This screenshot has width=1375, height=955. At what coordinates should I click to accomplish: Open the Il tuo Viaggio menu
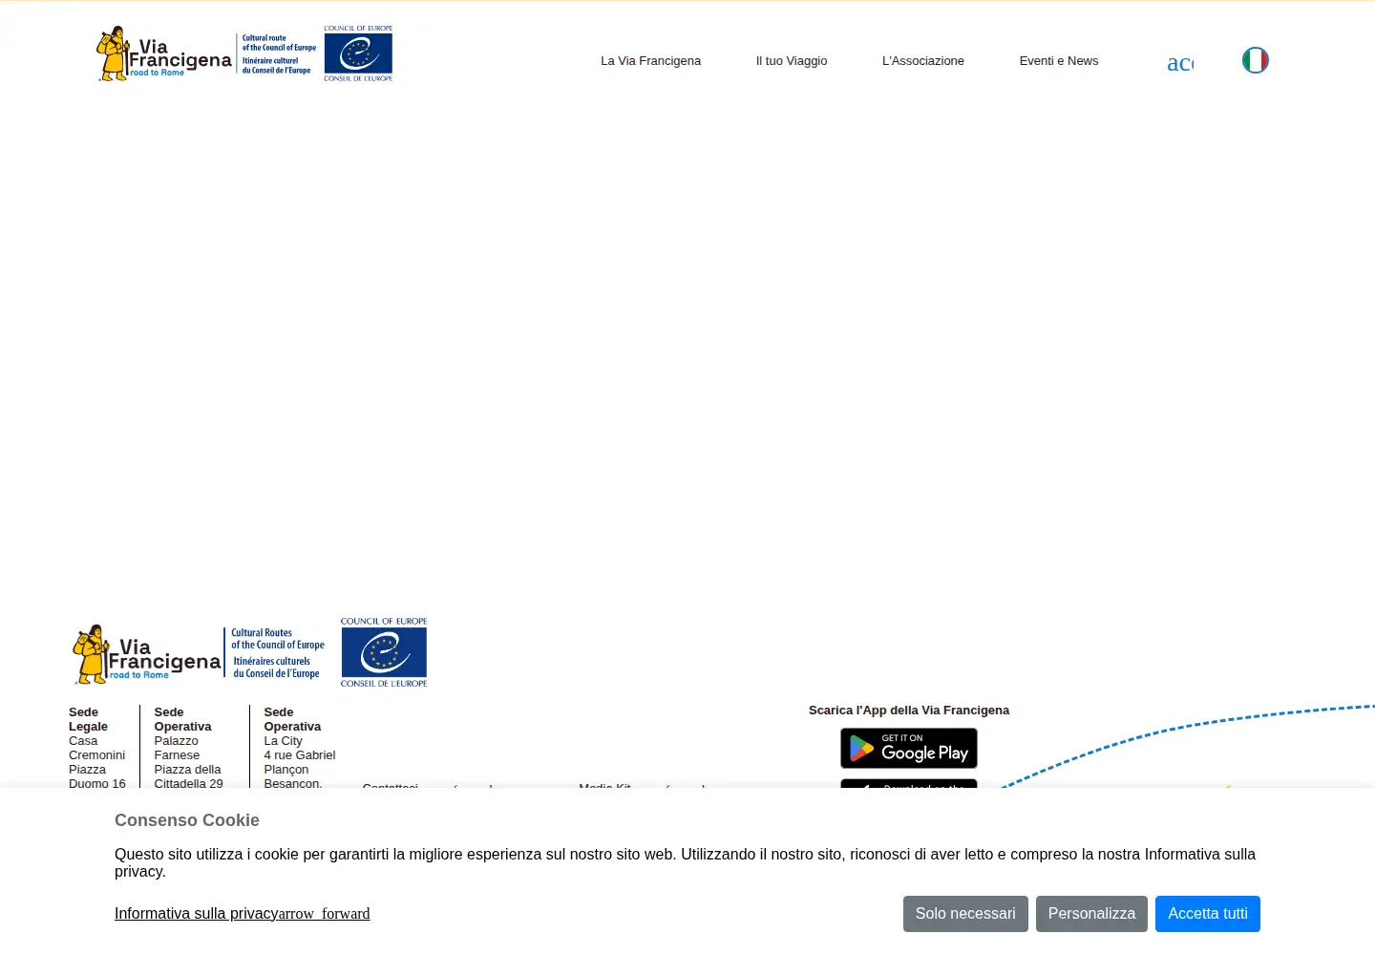(x=792, y=61)
